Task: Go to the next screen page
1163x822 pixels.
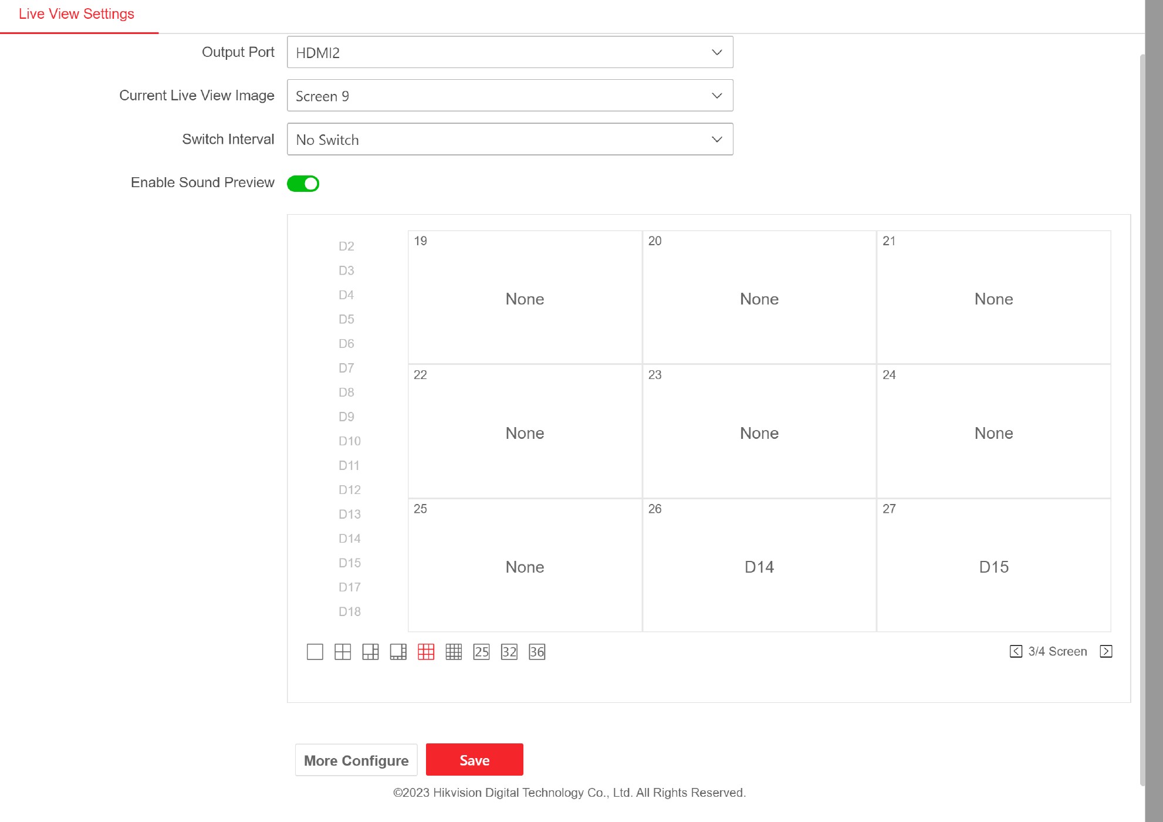Action: coord(1106,651)
